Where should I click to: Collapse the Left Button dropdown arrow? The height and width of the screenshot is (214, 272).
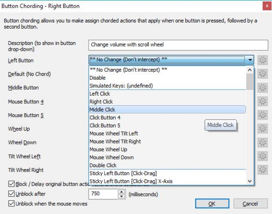coord(250,60)
